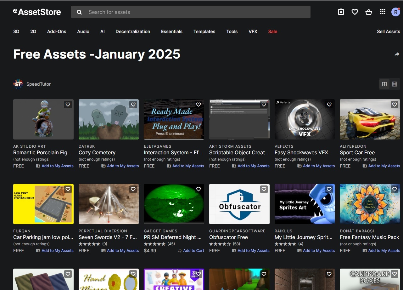Click the Asset Store logo
Viewport: 403px width, 290px height.
[x=37, y=12]
